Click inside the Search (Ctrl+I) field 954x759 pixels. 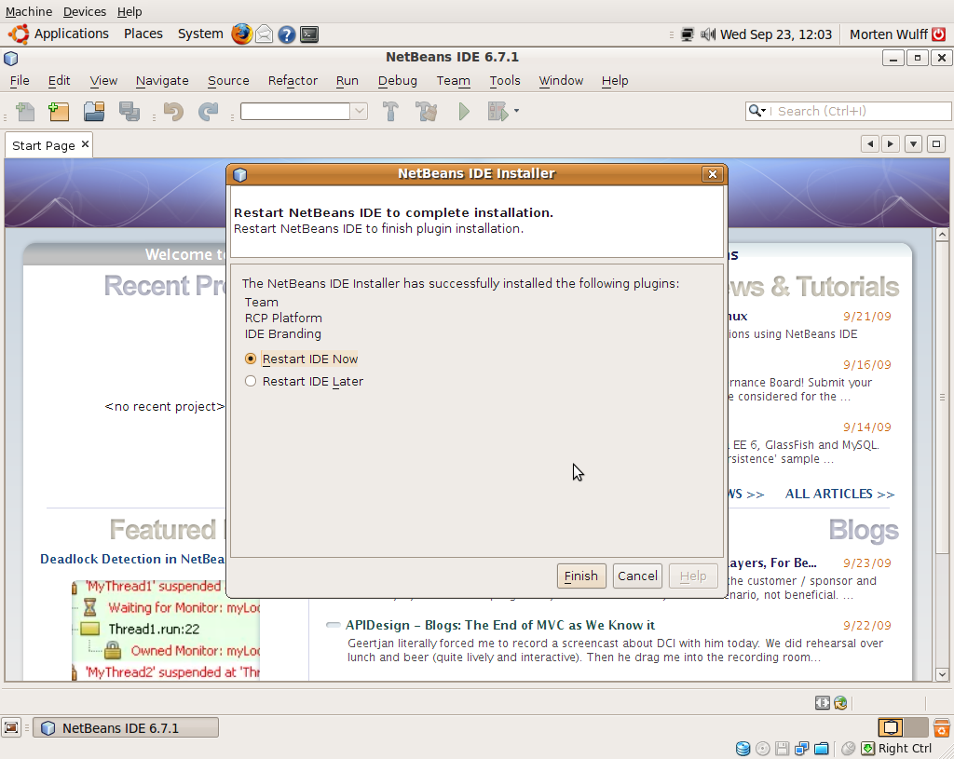858,111
